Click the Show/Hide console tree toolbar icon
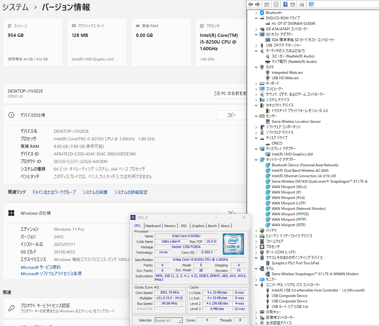379x326 pixels. pyautogui.click(x=267, y=4)
